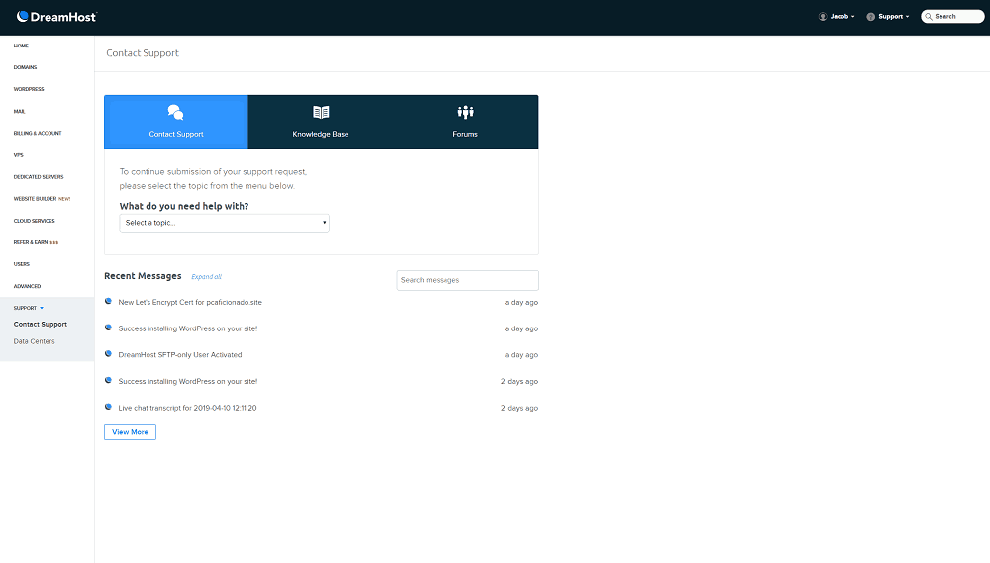This screenshot has width=990, height=563.
Task: Open the Support dropdown in header
Action: pos(888,17)
